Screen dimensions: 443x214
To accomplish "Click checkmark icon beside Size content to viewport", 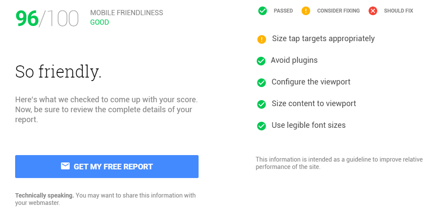I will point(261,104).
